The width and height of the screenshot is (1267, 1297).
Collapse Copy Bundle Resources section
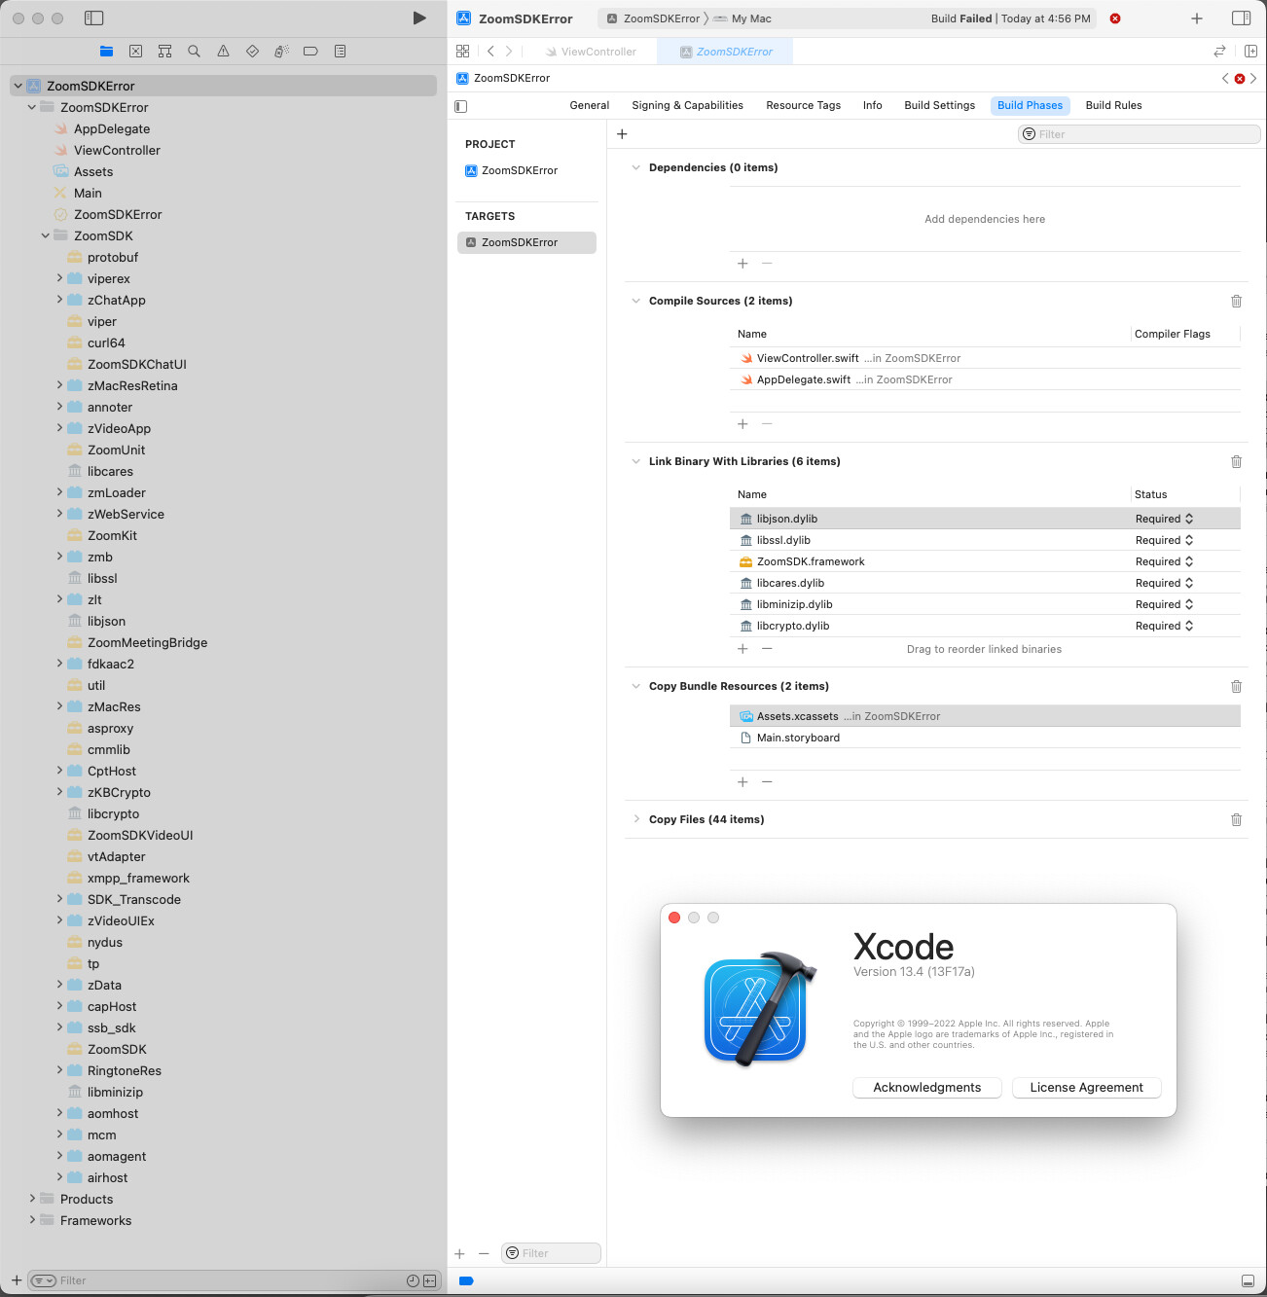636,687
